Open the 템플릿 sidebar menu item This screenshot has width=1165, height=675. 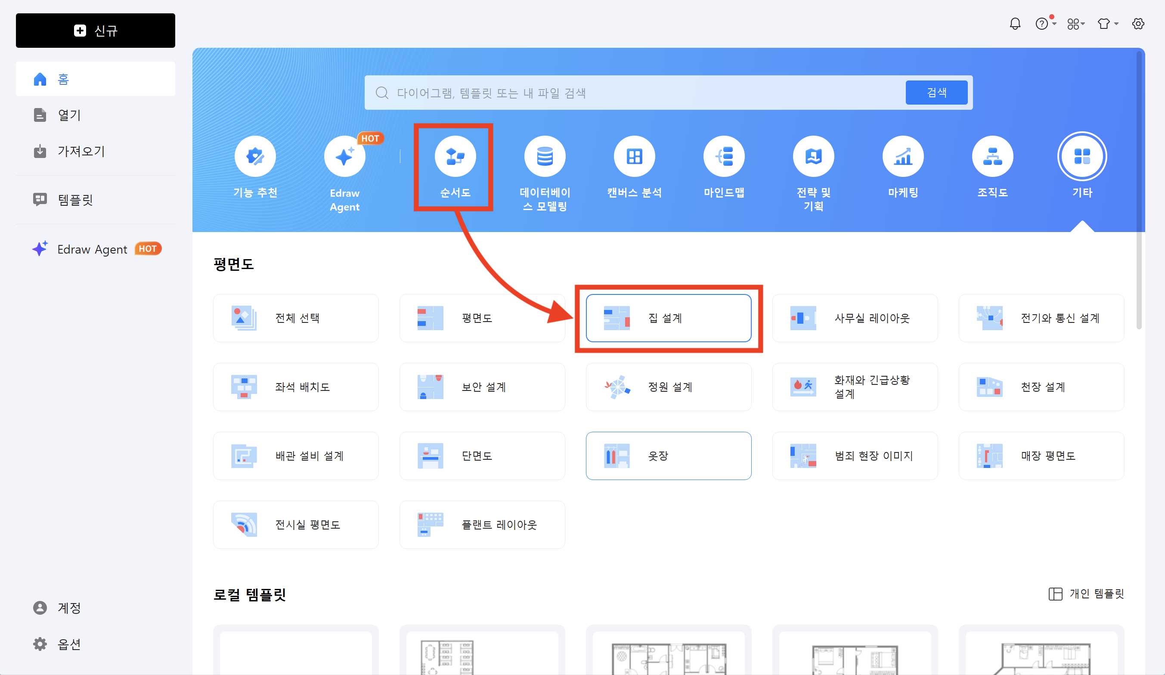point(75,200)
